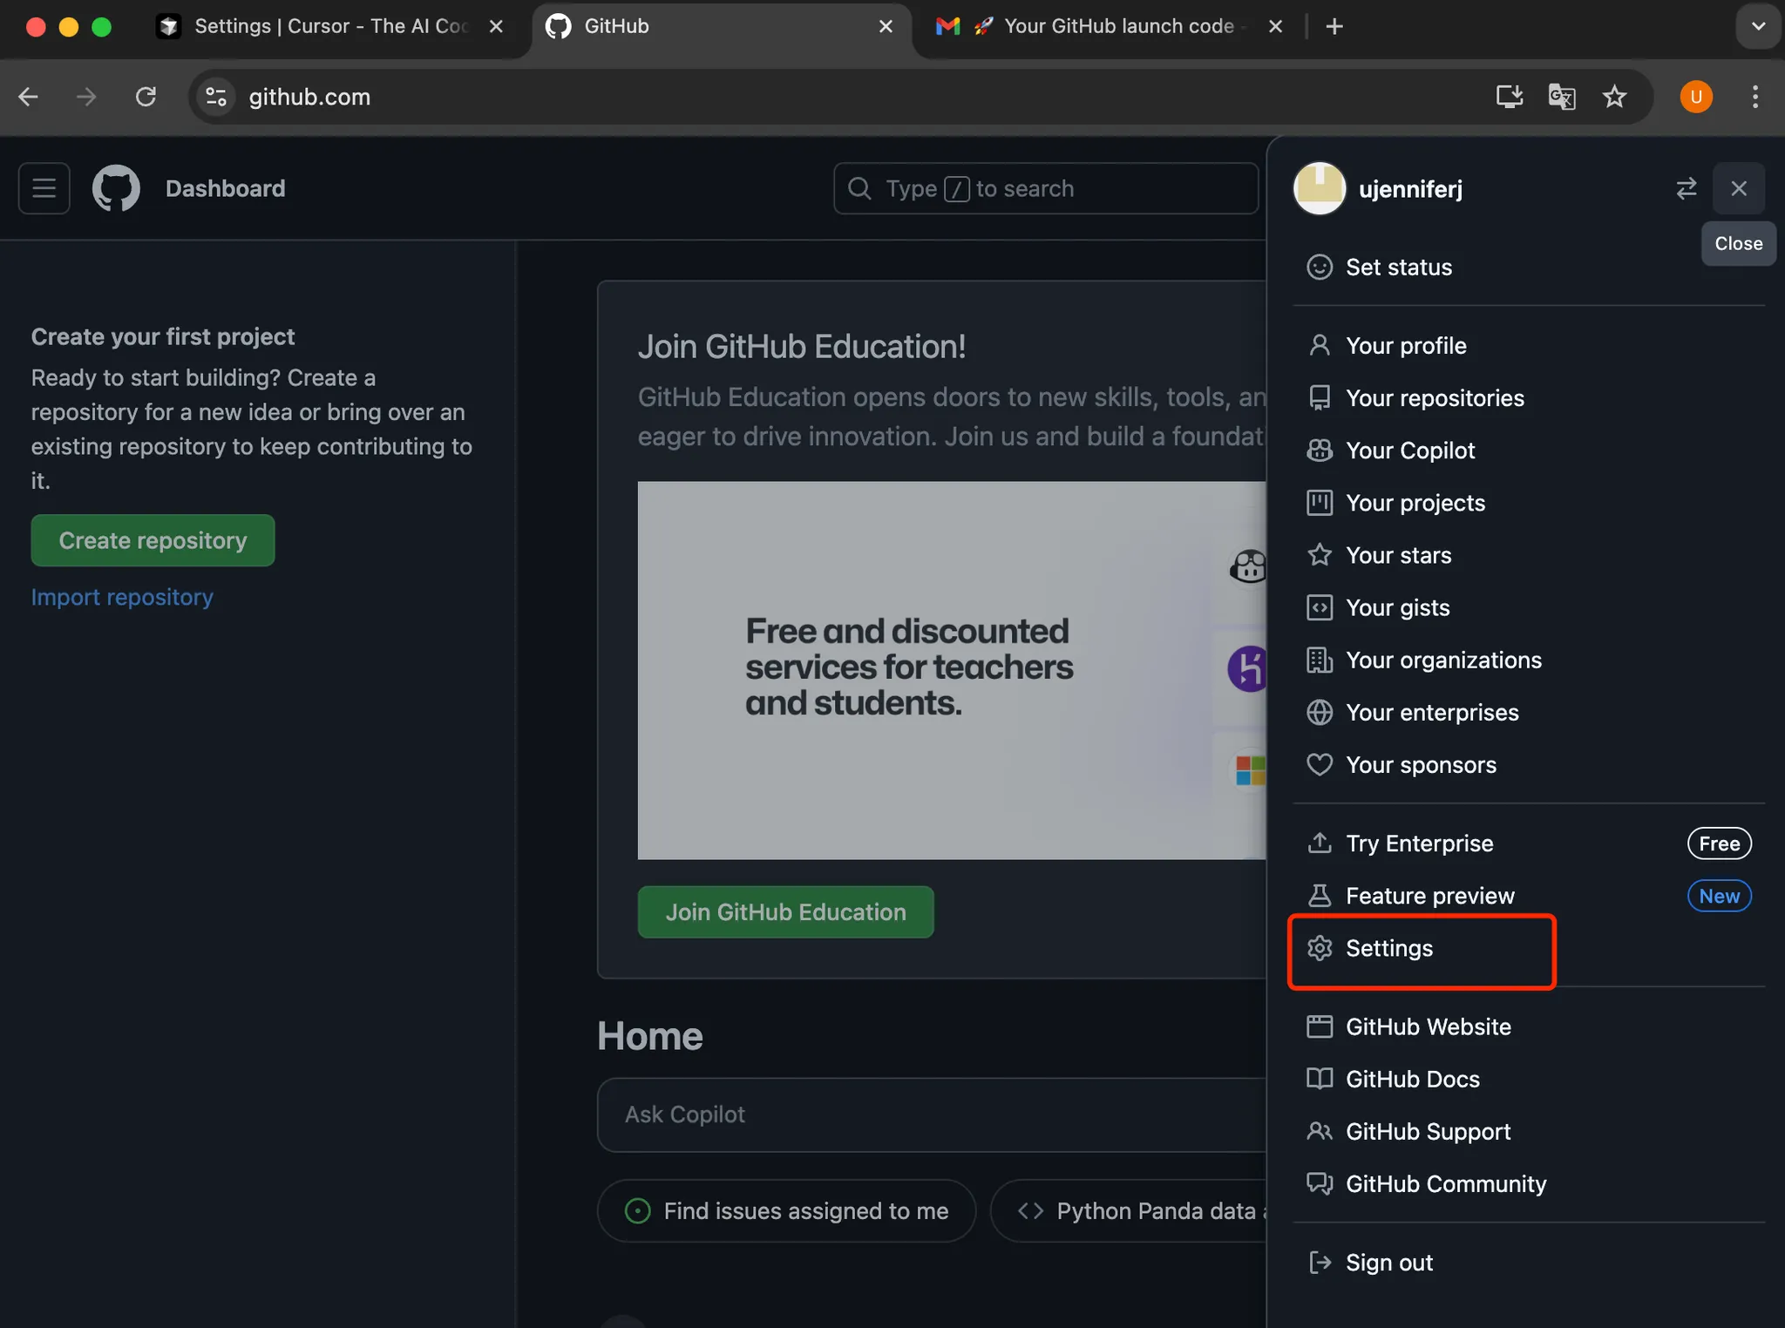Open GitHub Support

pyautogui.click(x=1529, y=1131)
